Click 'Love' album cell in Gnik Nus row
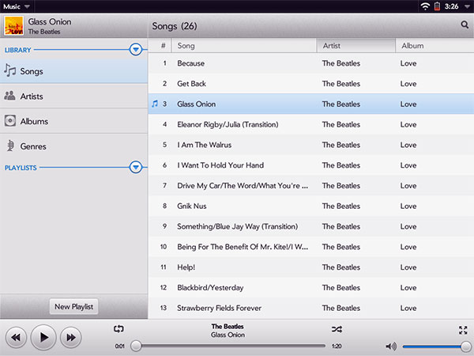The height and width of the screenshot is (356, 474). [408, 206]
